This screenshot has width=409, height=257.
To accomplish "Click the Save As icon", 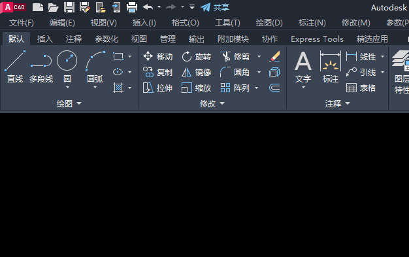I will pos(85,7).
